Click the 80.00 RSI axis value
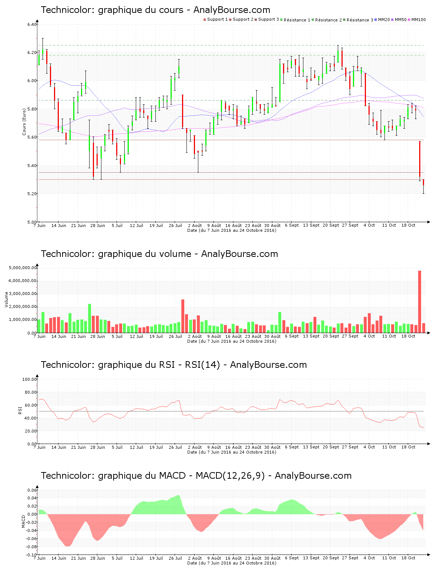Viewport: 444px width, 573px height. (x=31, y=392)
